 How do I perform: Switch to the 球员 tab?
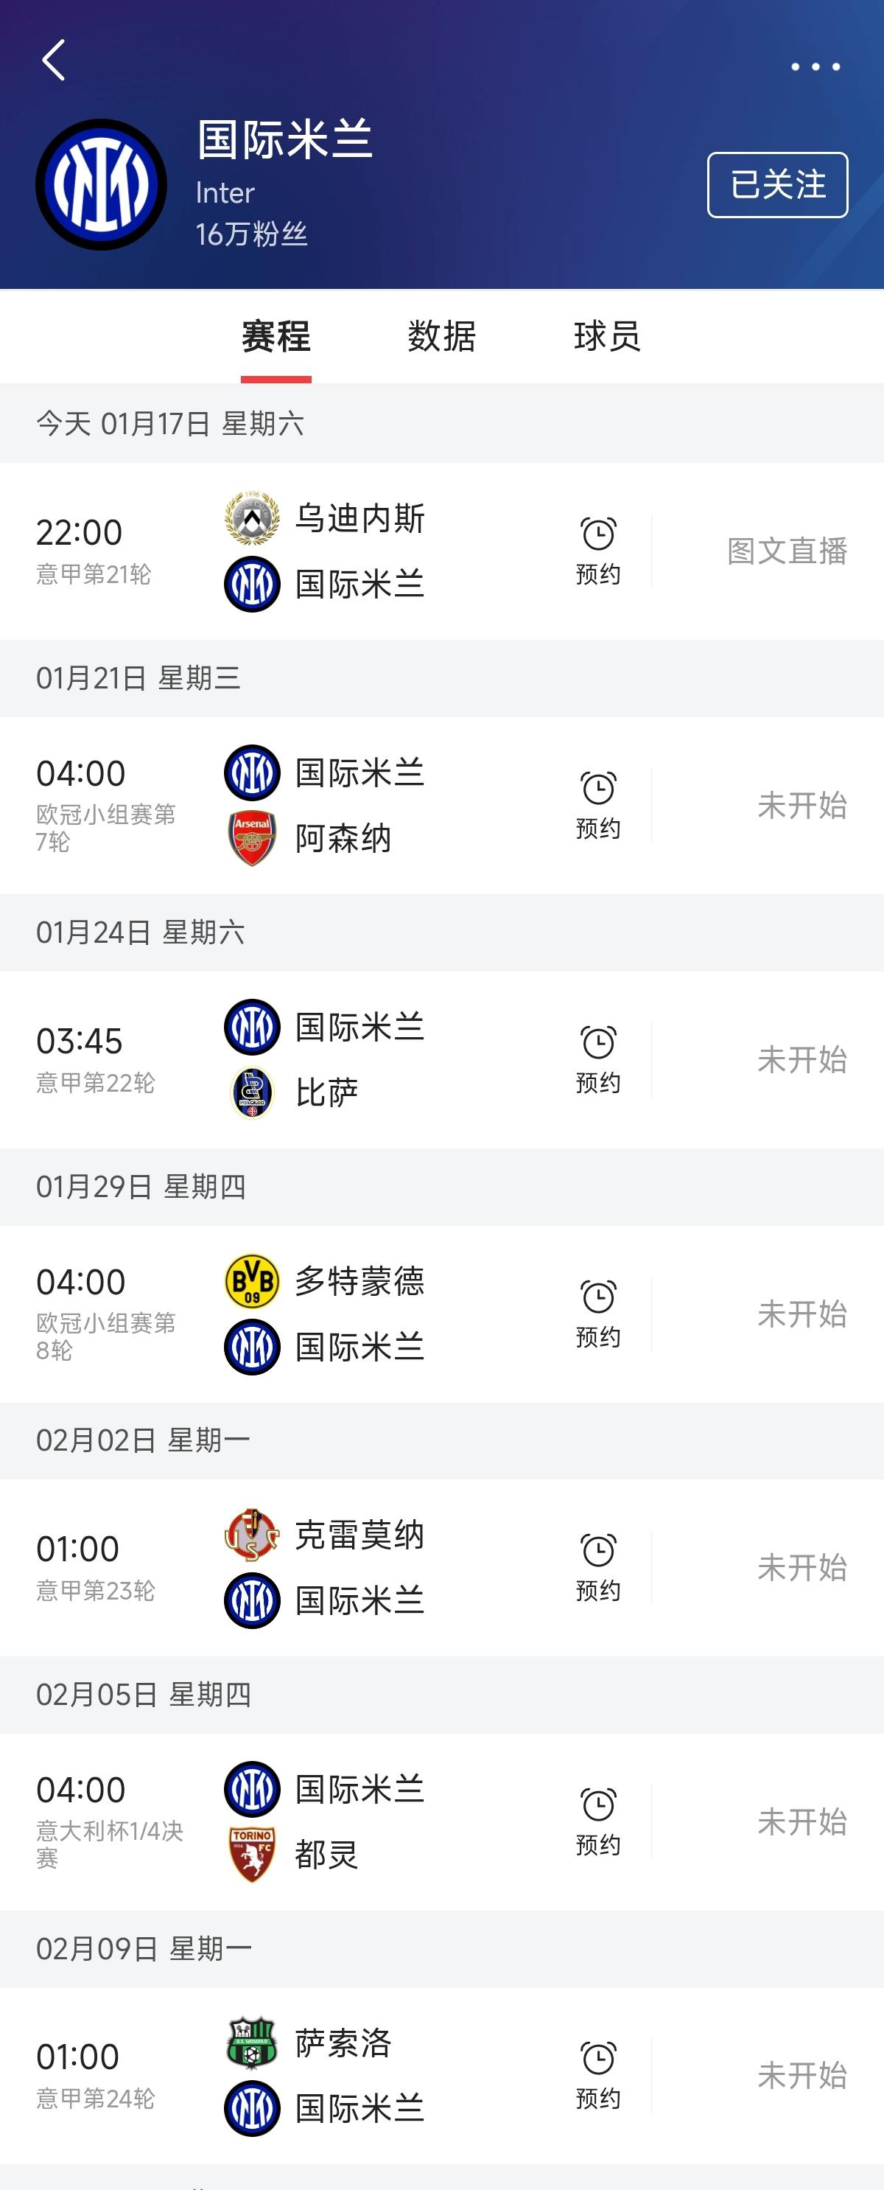pyautogui.click(x=607, y=337)
